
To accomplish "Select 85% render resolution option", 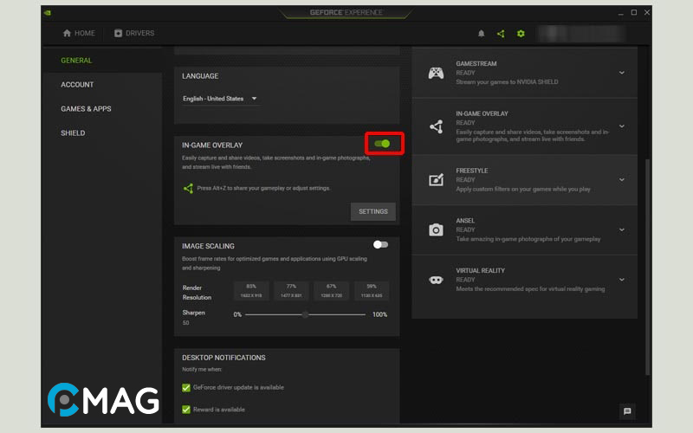I will 251,291.
